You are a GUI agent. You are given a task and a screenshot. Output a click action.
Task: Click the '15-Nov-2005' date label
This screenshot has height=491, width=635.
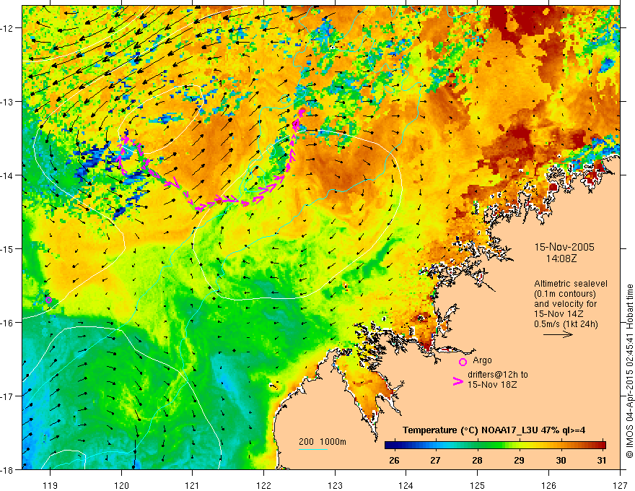(564, 247)
